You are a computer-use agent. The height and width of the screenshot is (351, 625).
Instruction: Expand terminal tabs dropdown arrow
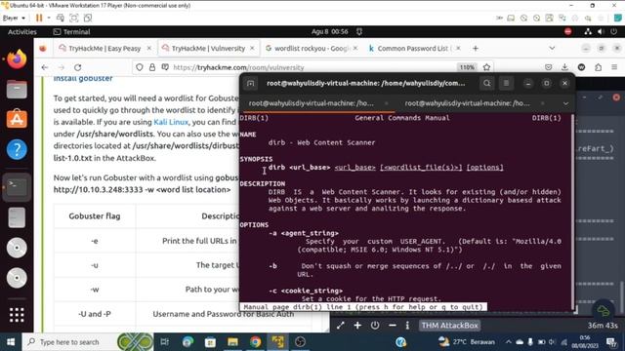click(565, 103)
